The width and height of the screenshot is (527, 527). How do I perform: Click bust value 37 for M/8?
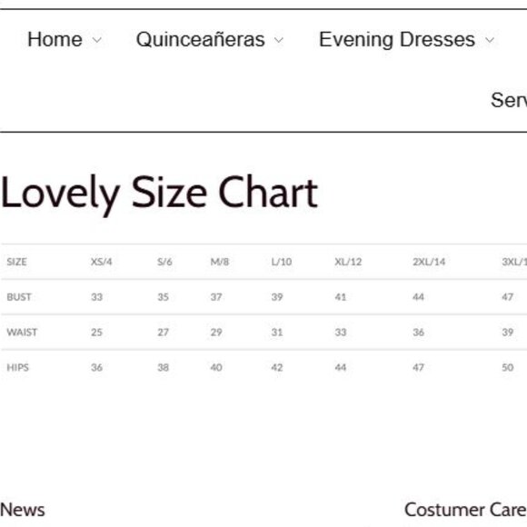pos(216,297)
